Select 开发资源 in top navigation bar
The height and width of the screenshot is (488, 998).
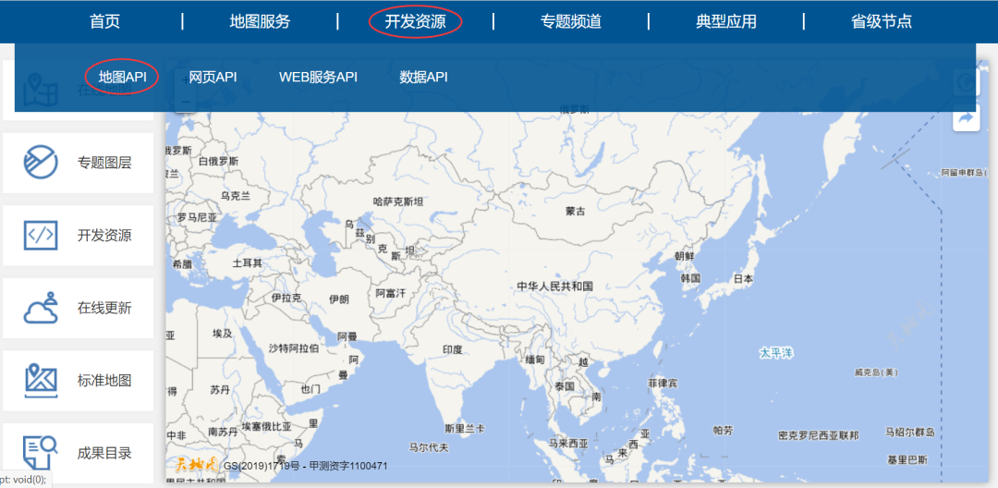415,21
